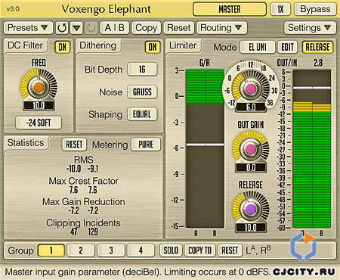Click the Statistics panel label

[26, 143]
